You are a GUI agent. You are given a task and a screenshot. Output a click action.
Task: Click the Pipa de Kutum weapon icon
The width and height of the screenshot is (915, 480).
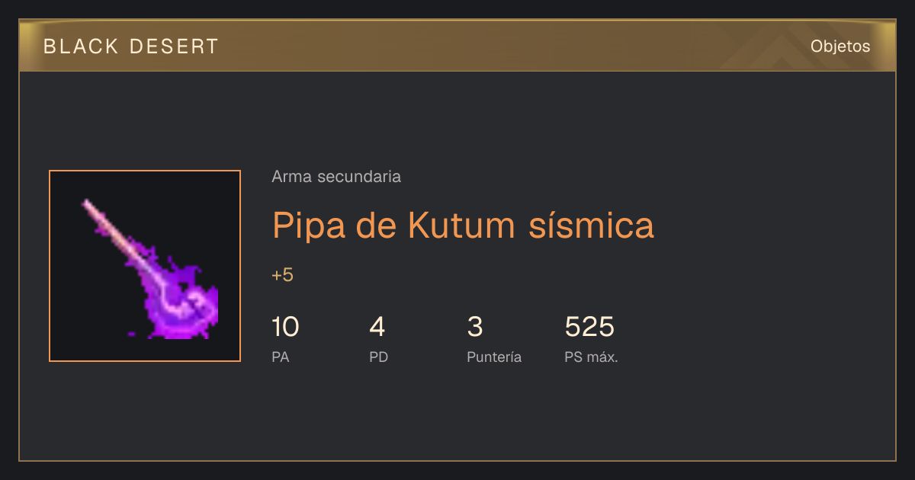145,266
